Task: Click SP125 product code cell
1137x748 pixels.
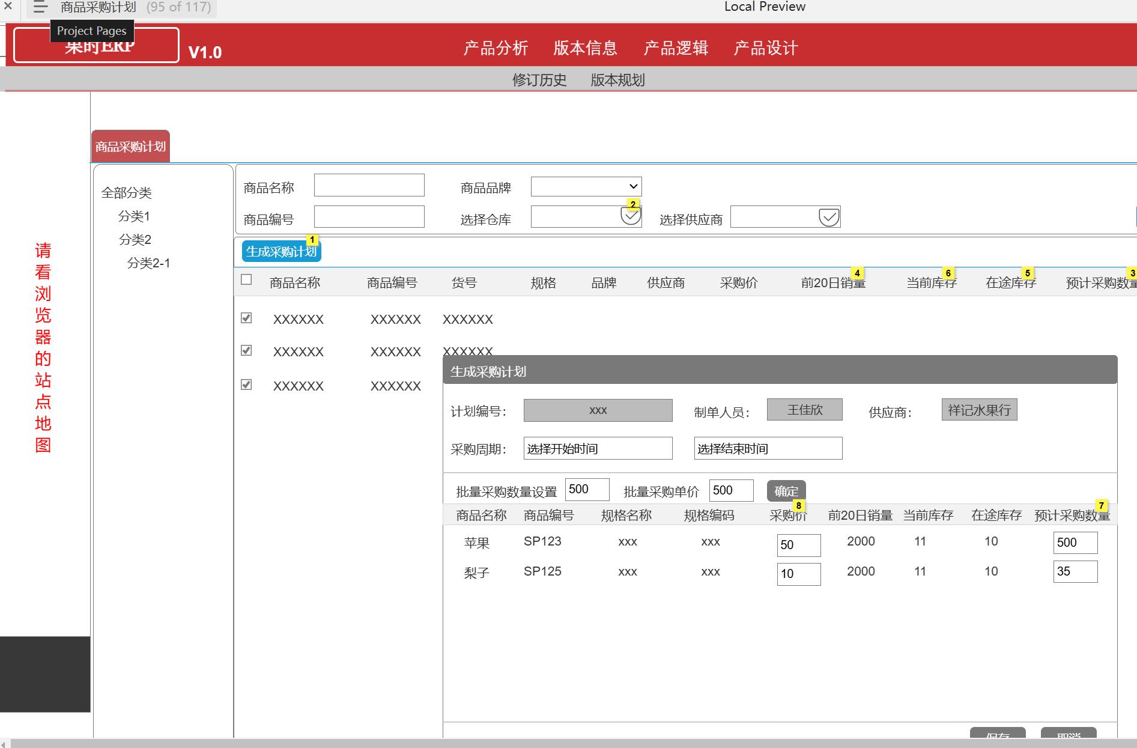Action: click(542, 571)
